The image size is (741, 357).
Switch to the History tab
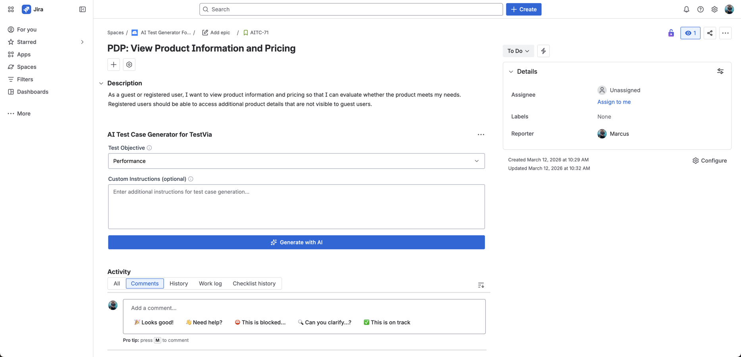point(178,283)
